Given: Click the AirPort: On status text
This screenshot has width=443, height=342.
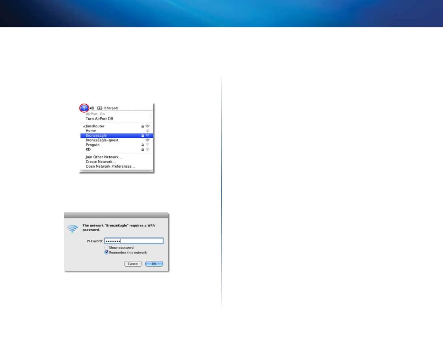Looking at the screenshot, I should coord(95,114).
